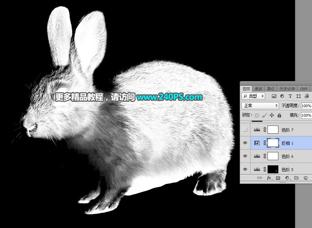Click the mask link icon of 色阶 6
Screen dimensions: 312x228
tap(265, 156)
